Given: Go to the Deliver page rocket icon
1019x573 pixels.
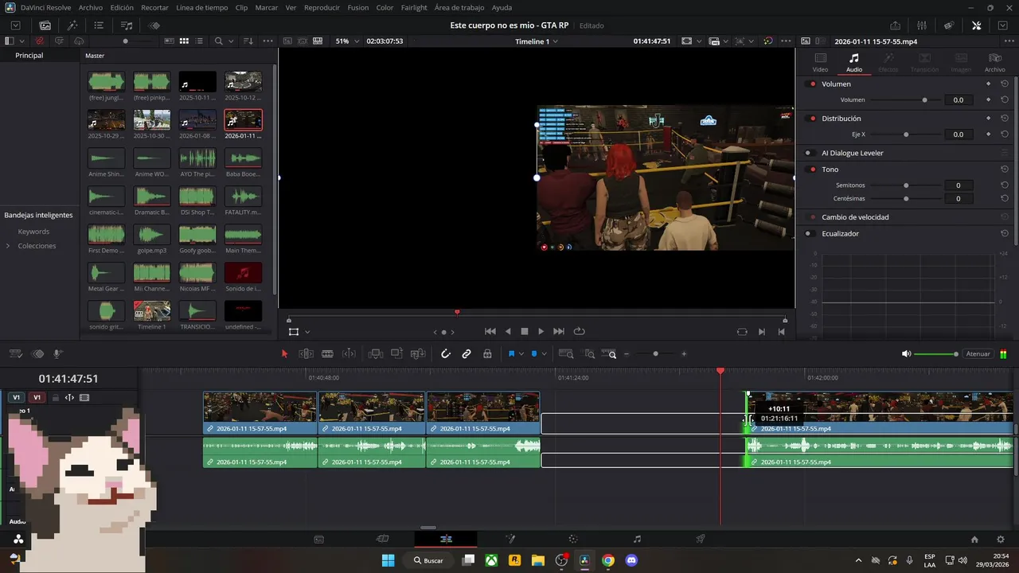Looking at the screenshot, I should tap(701, 539).
